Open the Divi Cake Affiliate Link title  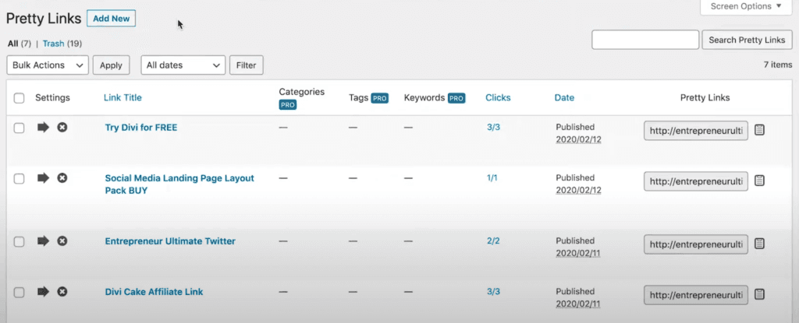coord(154,292)
